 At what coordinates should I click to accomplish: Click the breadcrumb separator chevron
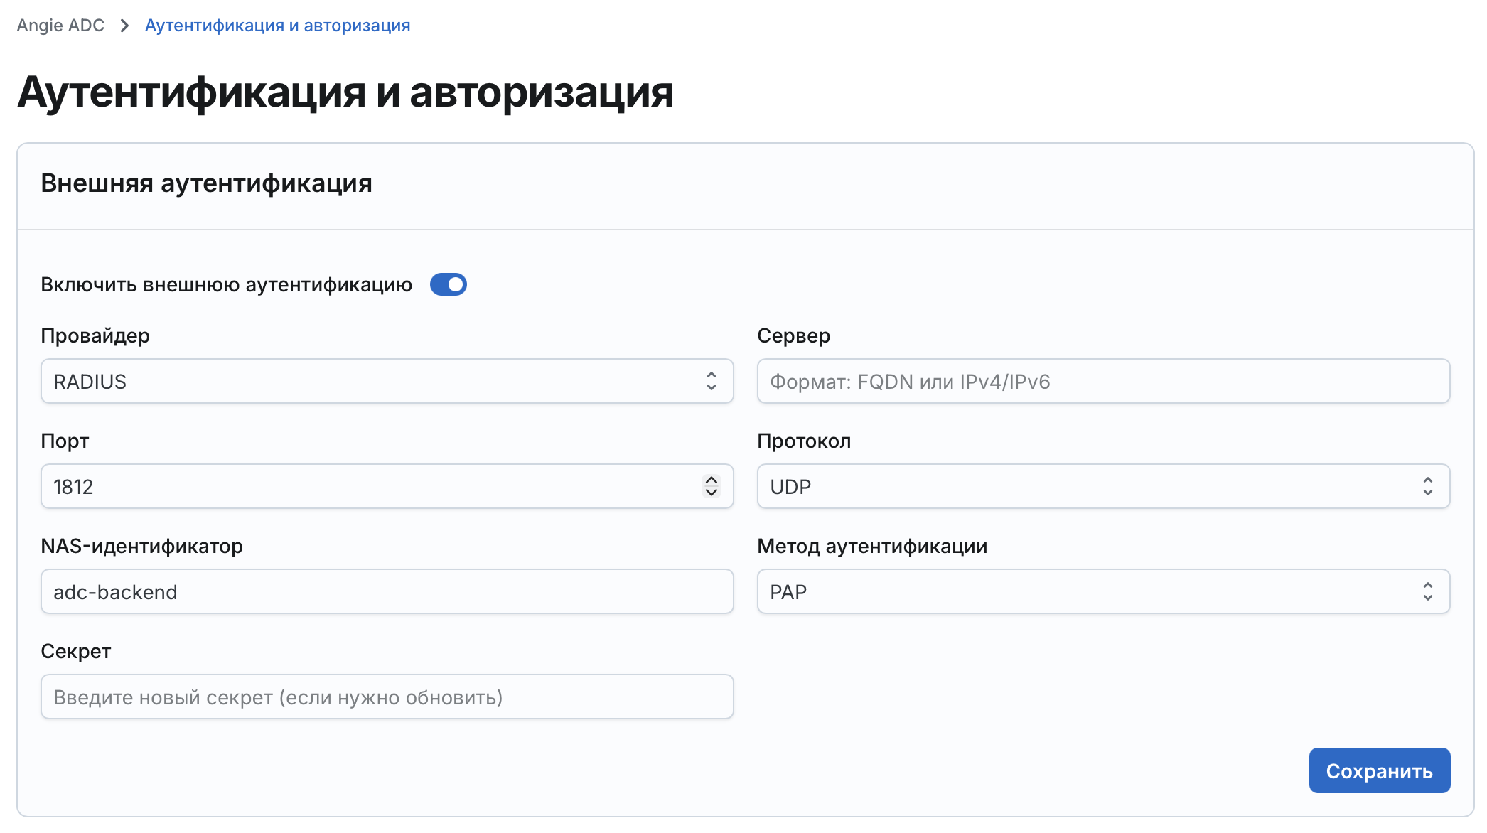click(x=125, y=26)
